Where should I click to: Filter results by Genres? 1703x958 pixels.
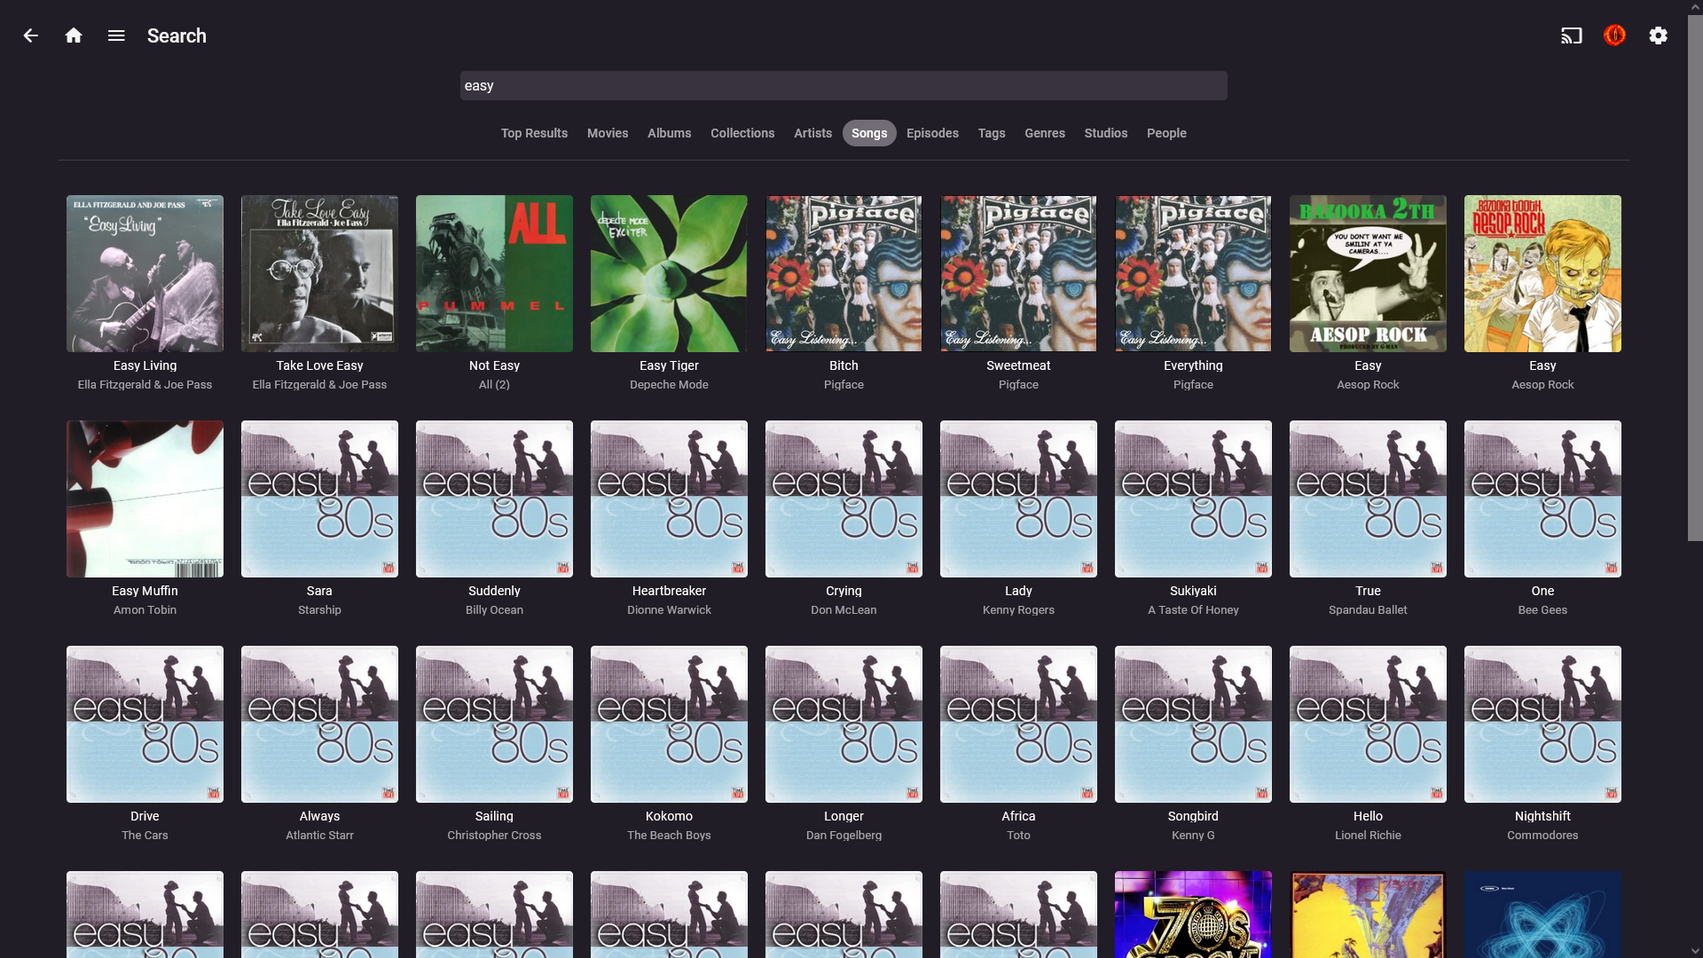click(1045, 133)
